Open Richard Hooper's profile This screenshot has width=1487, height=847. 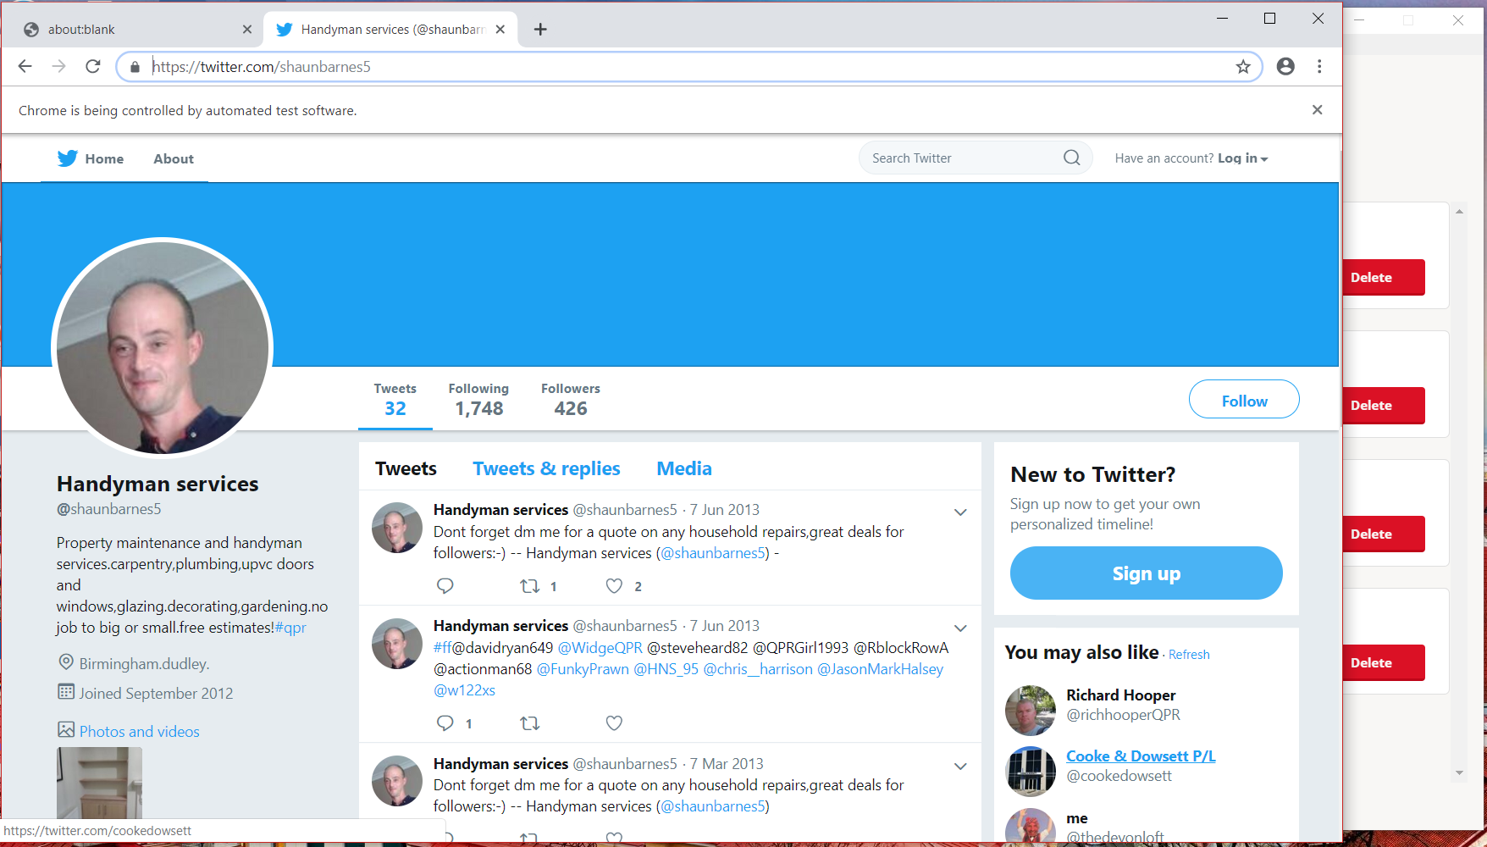[1121, 695]
